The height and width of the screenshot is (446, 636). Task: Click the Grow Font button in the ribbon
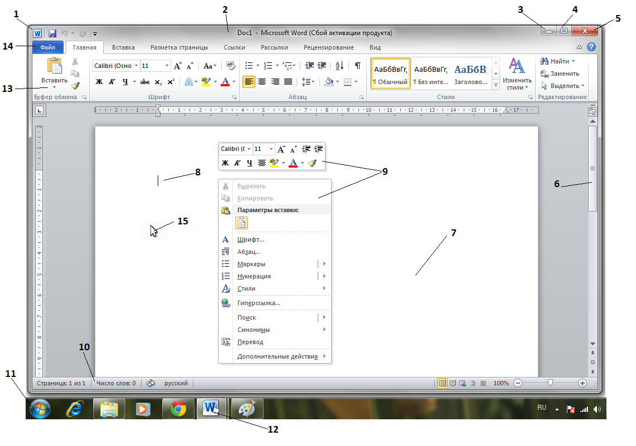click(x=178, y=66)
